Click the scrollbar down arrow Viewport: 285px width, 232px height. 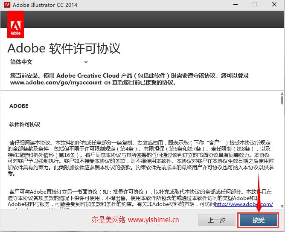[282, 206]
